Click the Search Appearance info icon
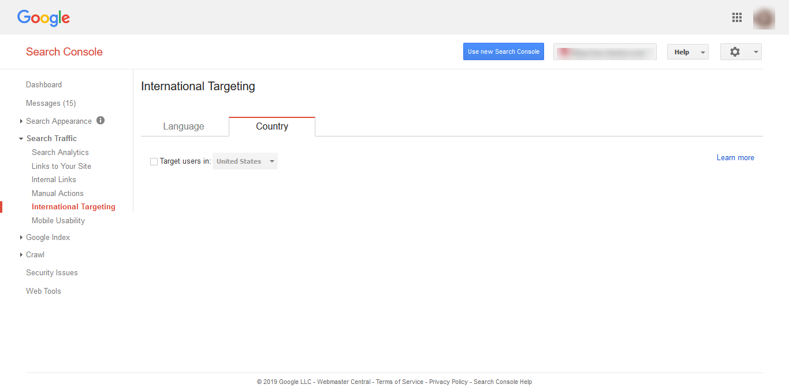The image size is (789, 388). [101, 120]
